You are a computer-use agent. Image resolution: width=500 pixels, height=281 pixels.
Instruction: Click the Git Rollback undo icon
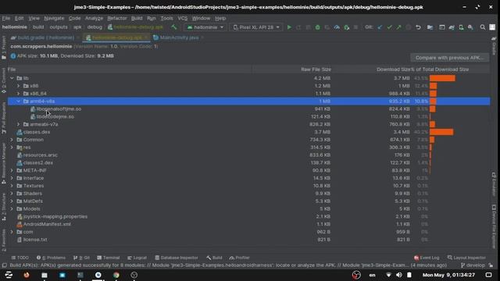coord(418,27)
